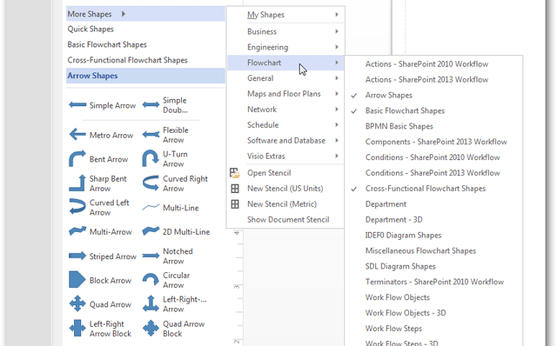Open the Flowchart stencil category
557x346 pixels.
coord(286,63)
